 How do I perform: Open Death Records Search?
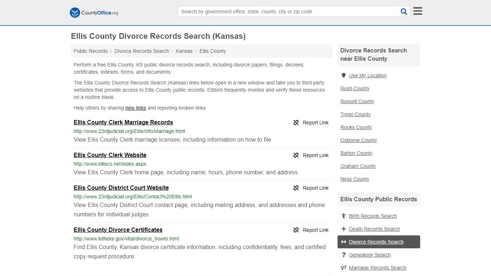point(375,229)
